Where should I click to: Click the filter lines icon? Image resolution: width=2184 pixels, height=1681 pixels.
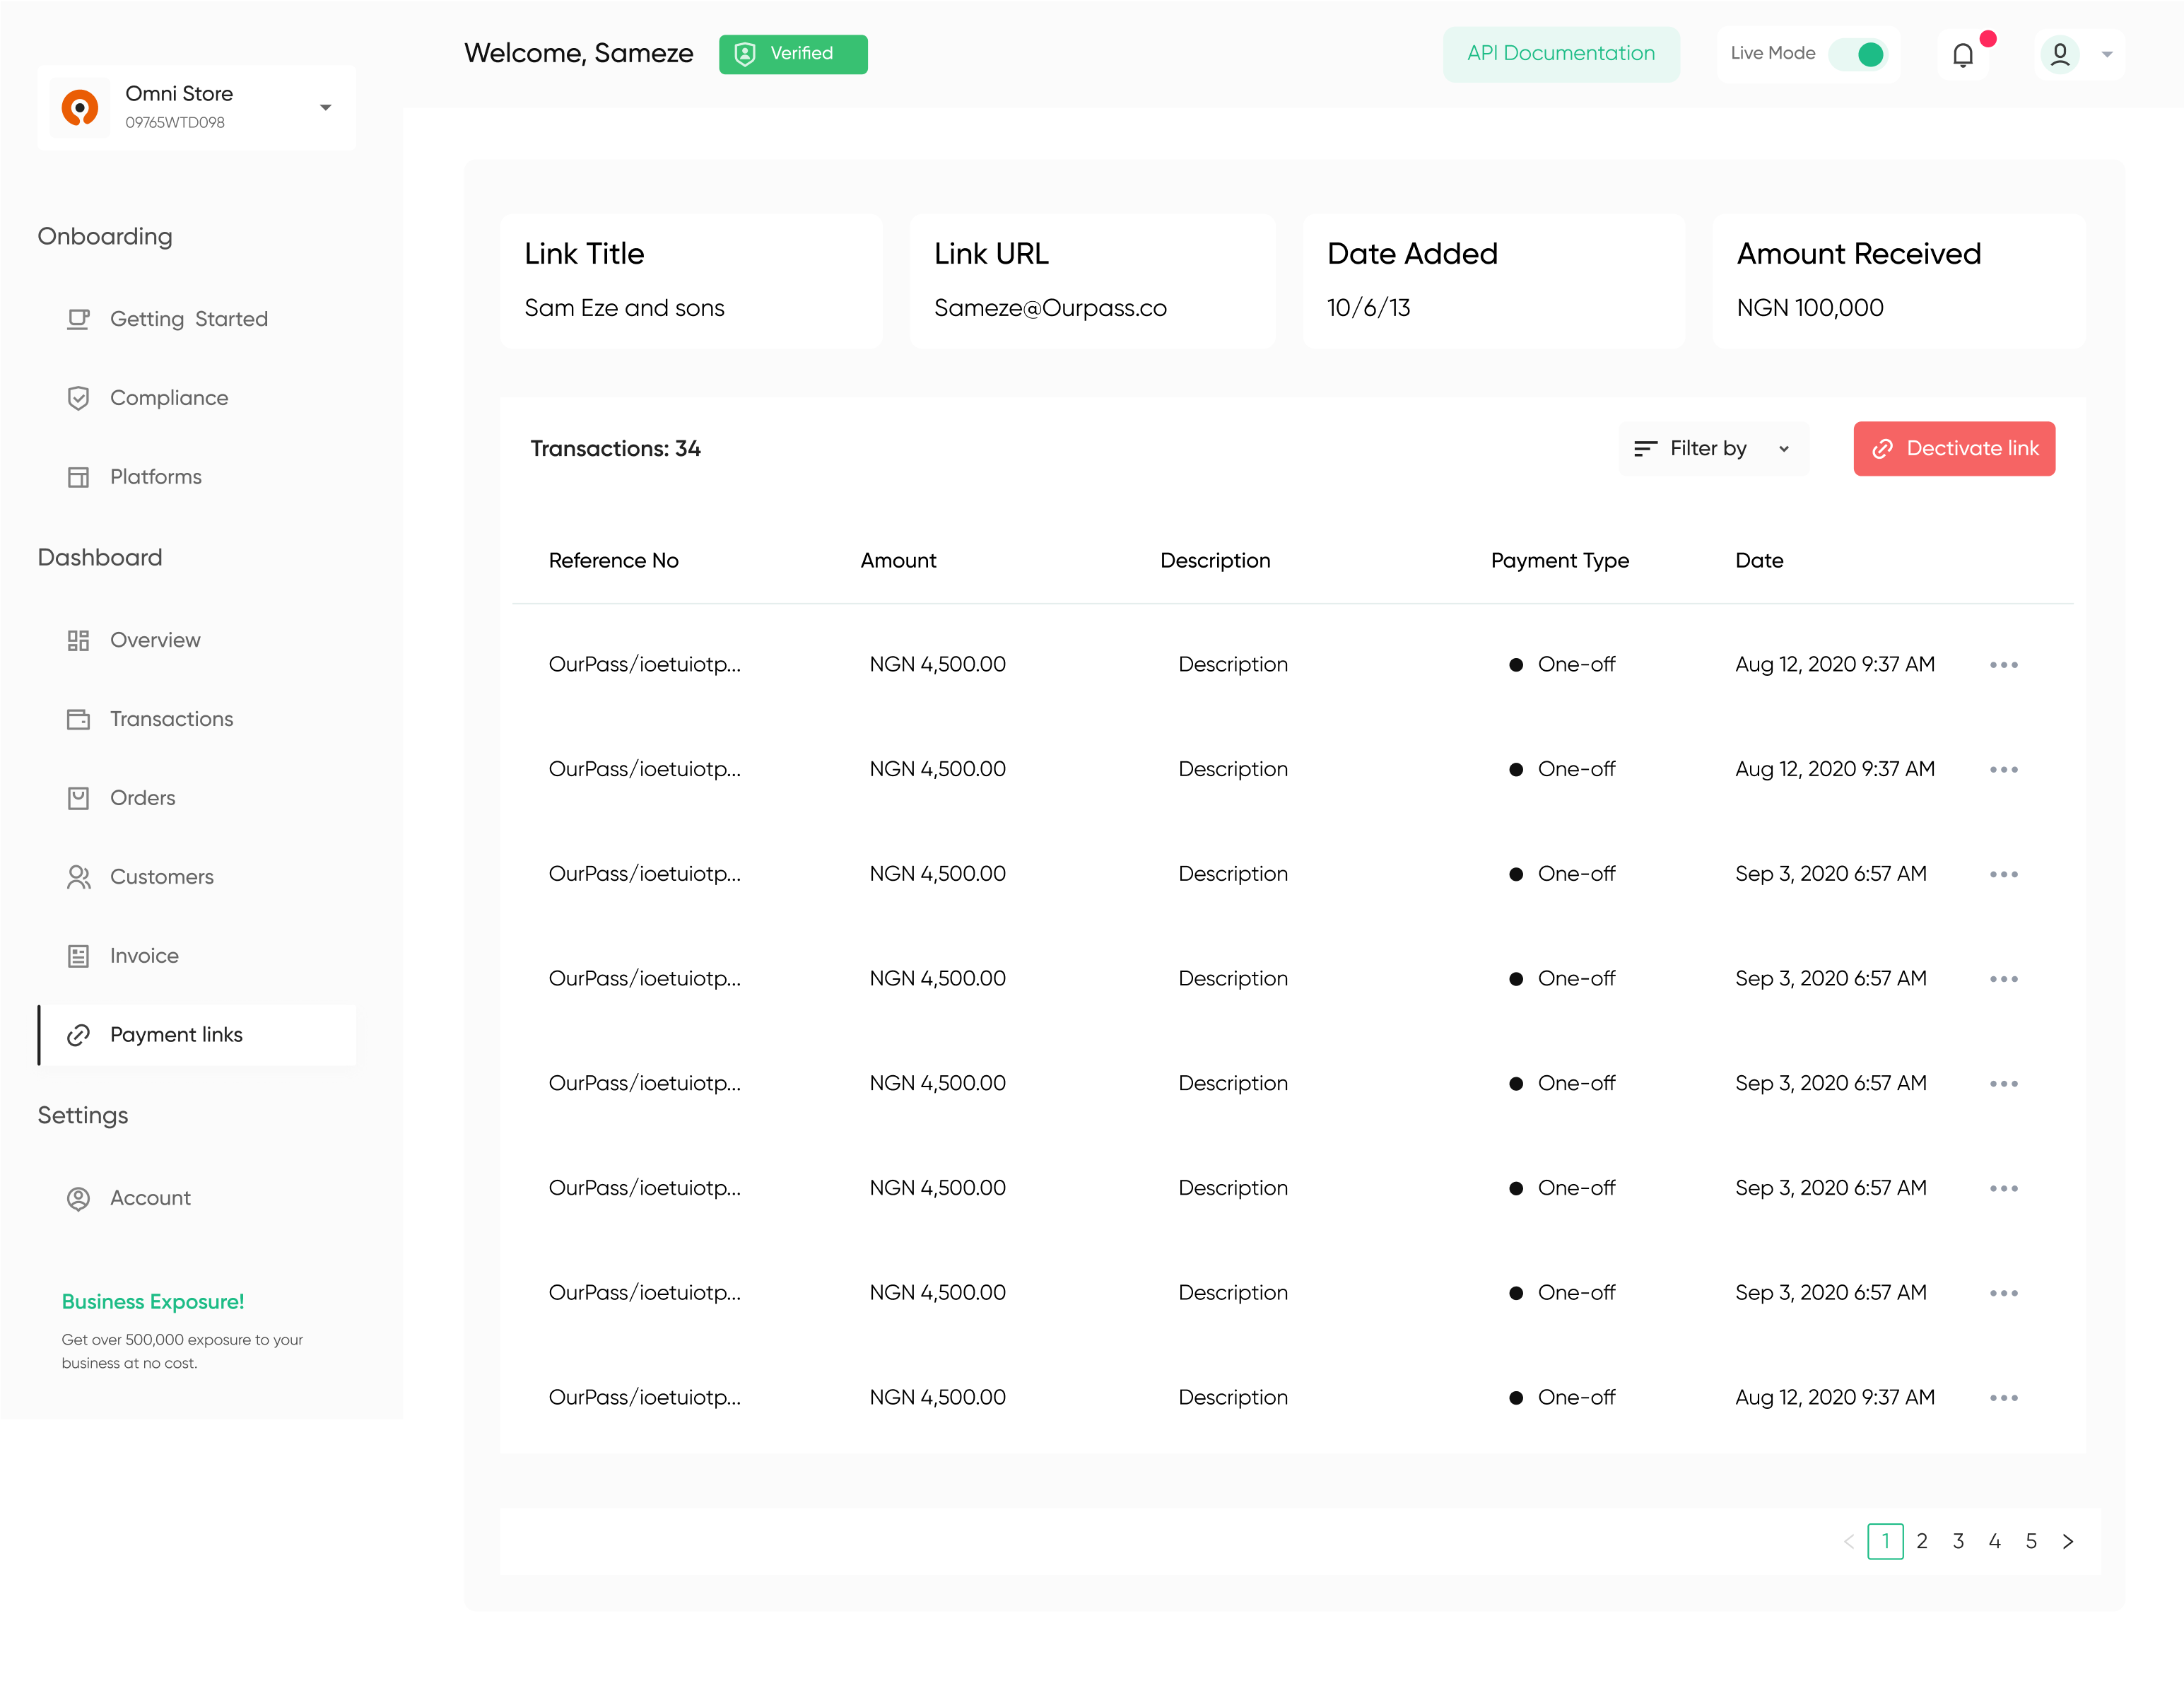[x=1645, y=449]
